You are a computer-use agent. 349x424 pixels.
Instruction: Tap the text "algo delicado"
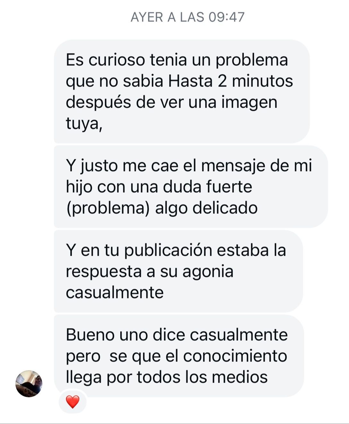point(206,208)
